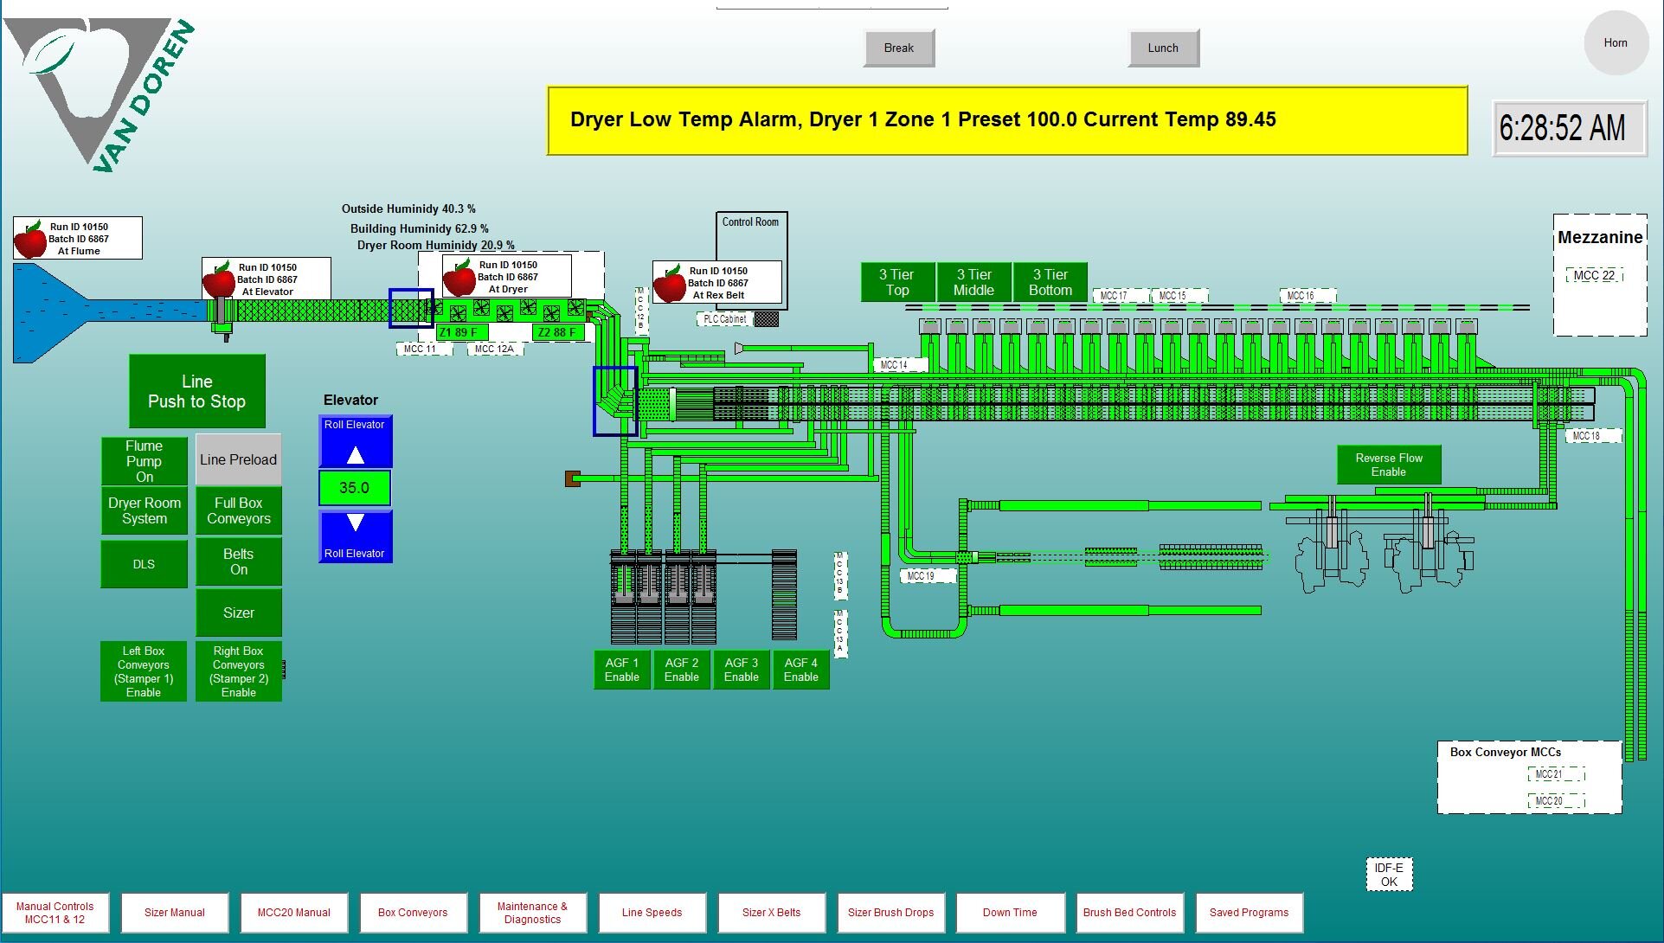Click the brown sensor box icon
1664x943 pixels.
[x=572, y=478]
